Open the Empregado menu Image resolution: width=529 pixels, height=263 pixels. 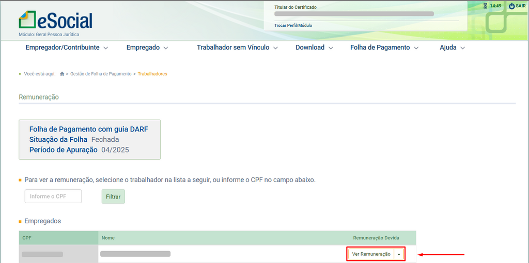(147, 47)
